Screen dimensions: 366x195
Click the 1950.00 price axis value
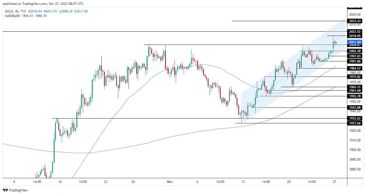click(355, 102)
